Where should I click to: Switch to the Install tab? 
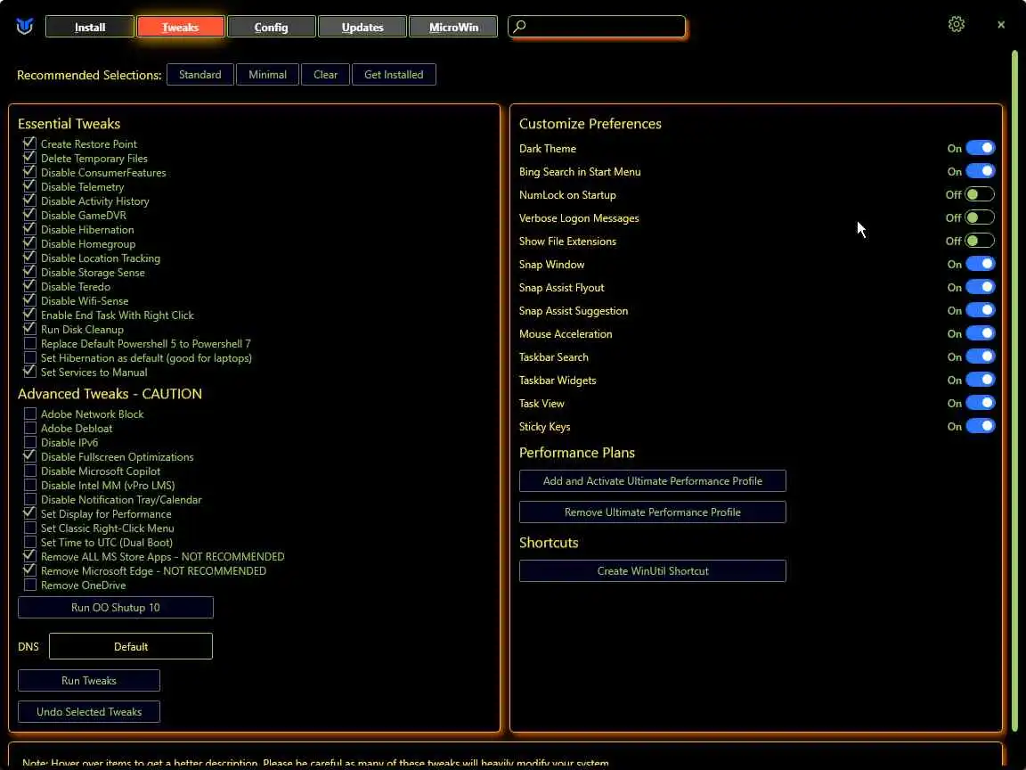(90, 27)
